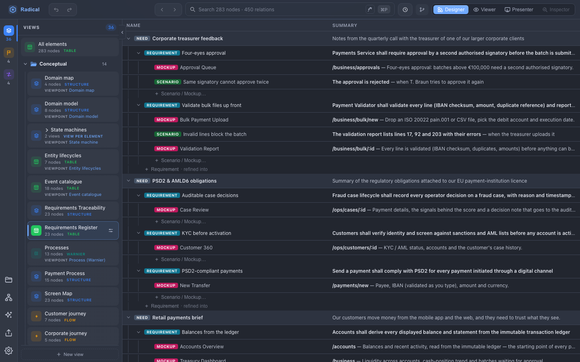Collapse the PSD2 & AMLD6 obligations need

point(128,181)
